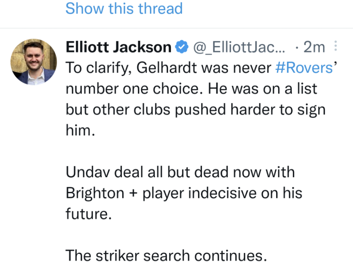Open the tweet's more options menu
This screenshot has width=353, height=268.
(x=335, y=47)
